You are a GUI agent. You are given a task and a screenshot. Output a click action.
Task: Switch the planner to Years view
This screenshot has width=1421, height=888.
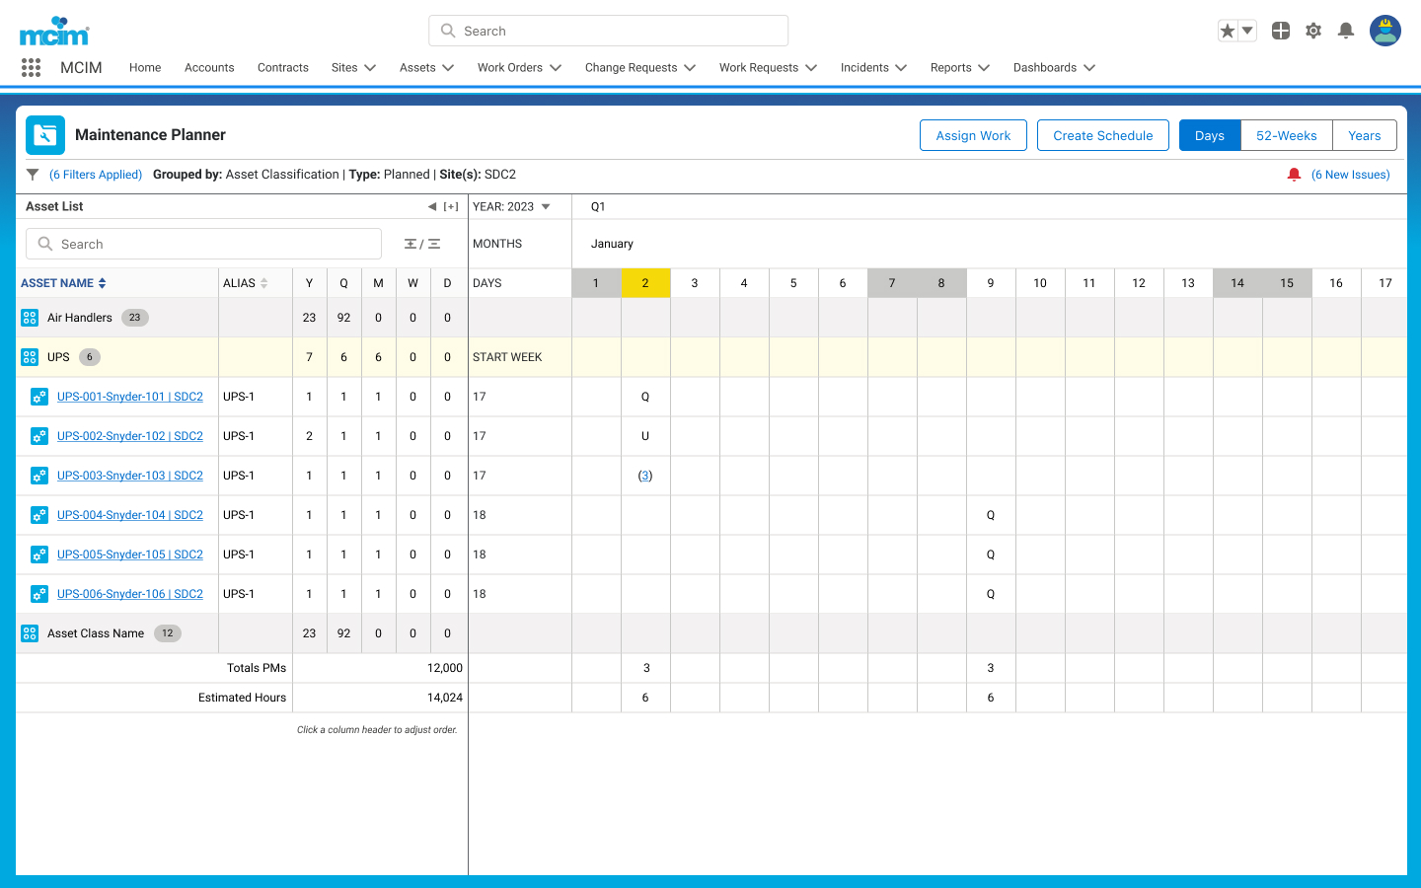coord(1365,135)
